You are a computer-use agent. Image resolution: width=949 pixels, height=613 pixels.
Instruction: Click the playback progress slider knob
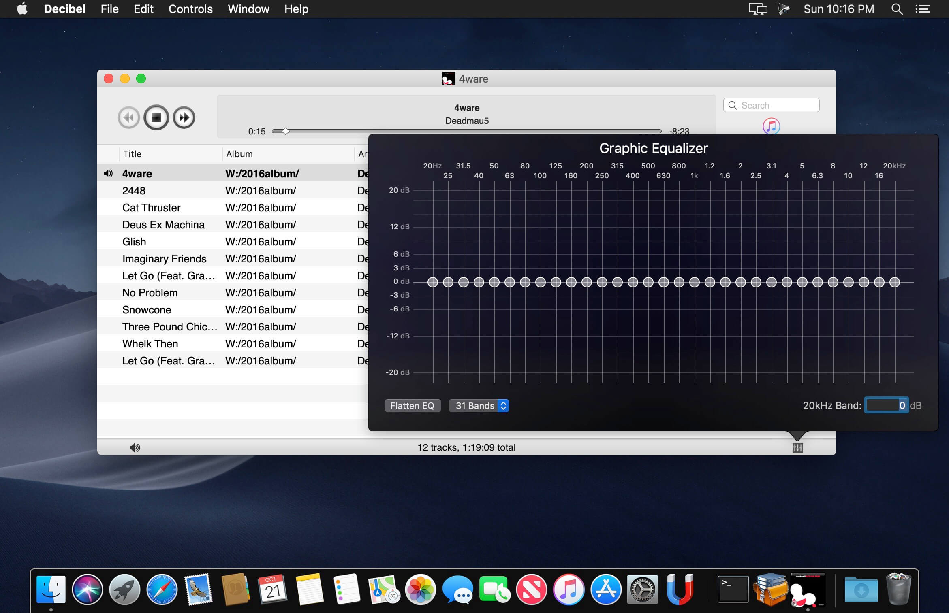[x=286, y=131]
